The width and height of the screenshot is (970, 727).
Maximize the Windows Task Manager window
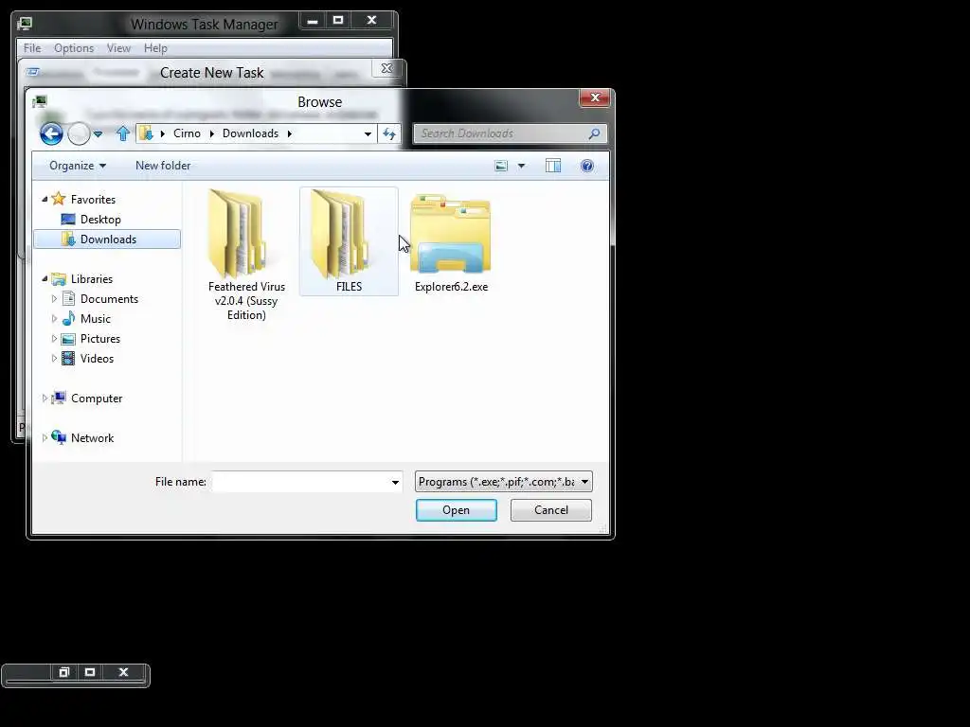[x=338, y=21]
